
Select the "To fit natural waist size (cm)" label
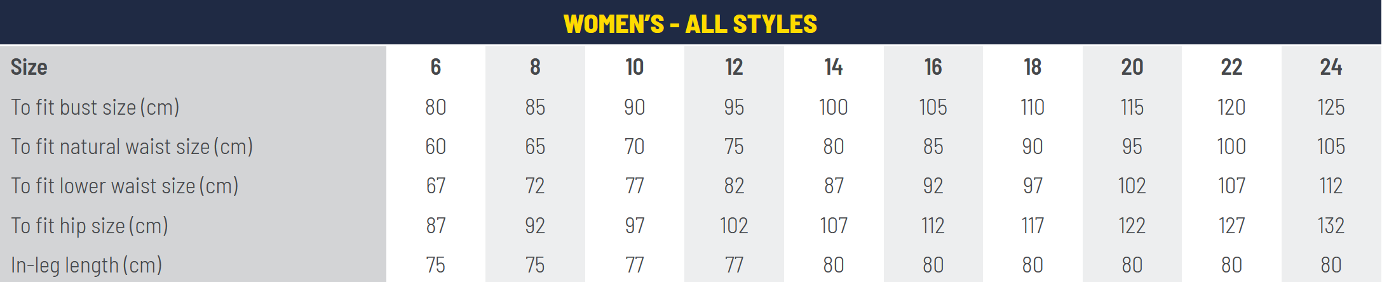coord(132,146)
